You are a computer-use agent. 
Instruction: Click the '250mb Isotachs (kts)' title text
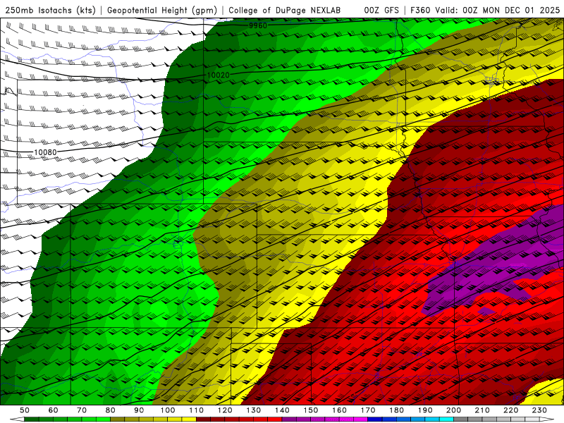click(x=50, y=10)
